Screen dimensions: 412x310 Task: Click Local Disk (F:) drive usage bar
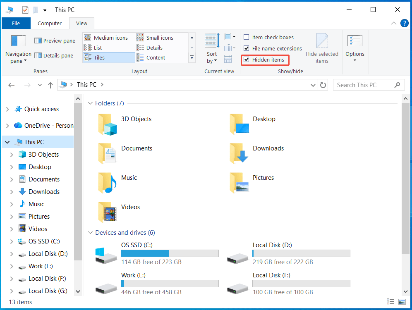[x=302, y=284]
